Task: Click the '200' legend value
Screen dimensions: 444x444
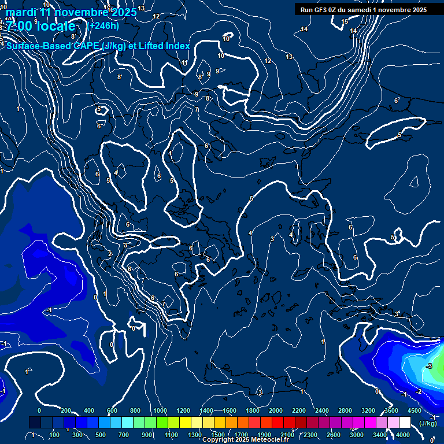Action: point(66,410)
